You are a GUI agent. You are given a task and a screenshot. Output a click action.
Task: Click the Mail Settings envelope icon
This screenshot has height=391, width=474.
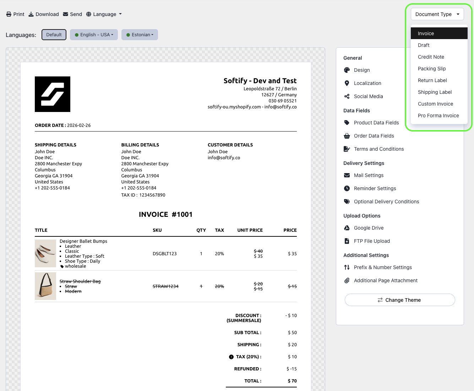click(x=347, y=175)
